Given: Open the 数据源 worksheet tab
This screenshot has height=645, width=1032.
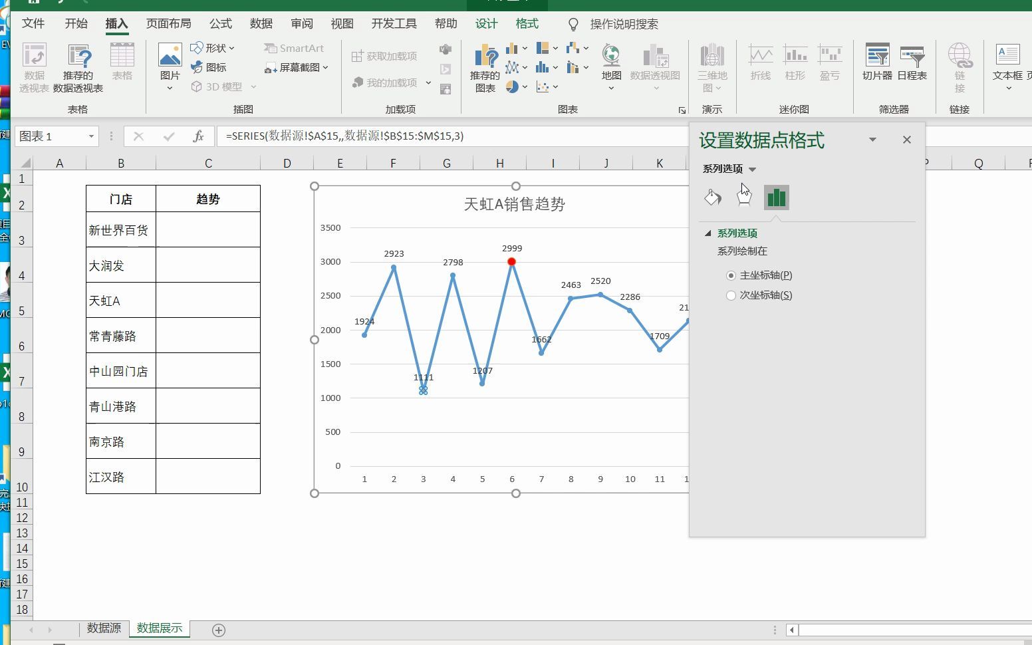Looking at the screenshot, I should 104,627.
